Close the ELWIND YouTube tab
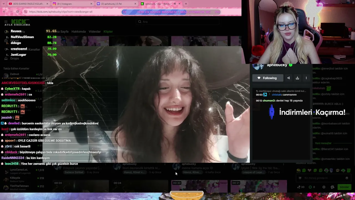Screen dimensions: 355x200 (47, 4)
